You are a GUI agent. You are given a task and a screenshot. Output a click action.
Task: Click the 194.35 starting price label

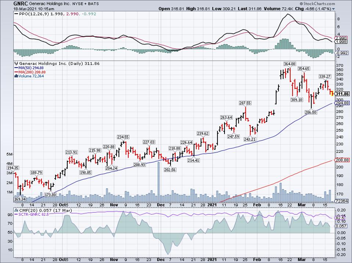tap(13, 168)
